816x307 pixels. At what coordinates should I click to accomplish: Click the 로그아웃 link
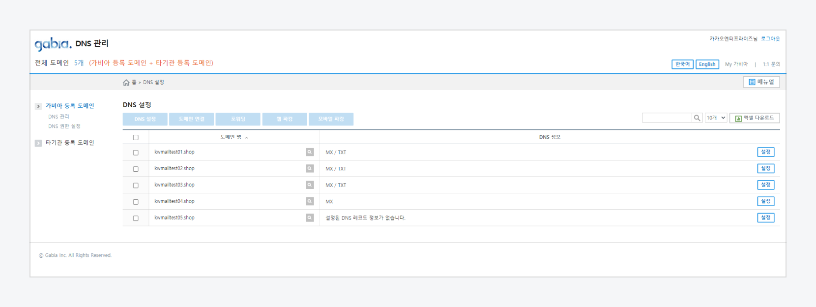point(770,39)
